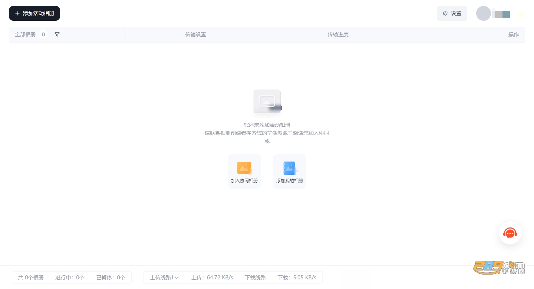
Task: Click the album count badge showing 0
Action: coord(43,34)
